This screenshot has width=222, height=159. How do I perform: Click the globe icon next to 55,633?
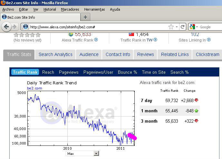[x=71, y=34]
